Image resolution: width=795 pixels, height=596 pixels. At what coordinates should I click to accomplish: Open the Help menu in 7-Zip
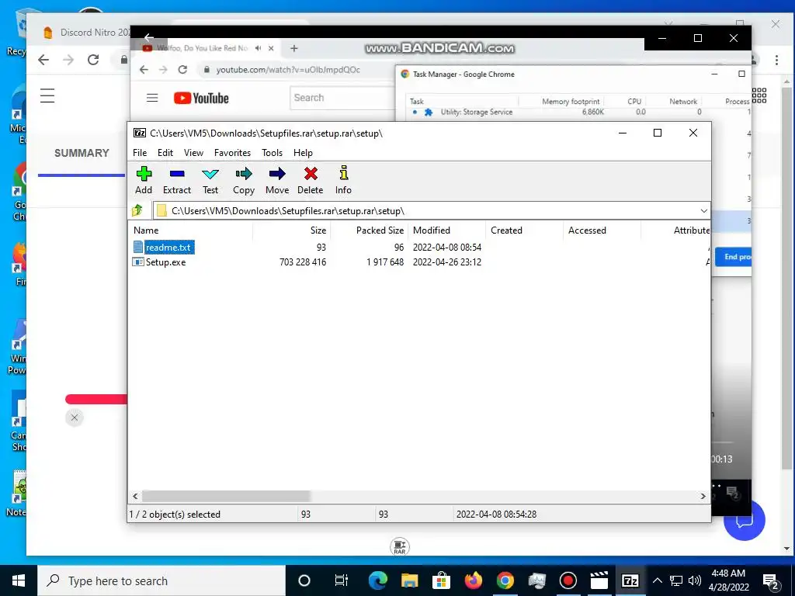[x=303, y=153]
